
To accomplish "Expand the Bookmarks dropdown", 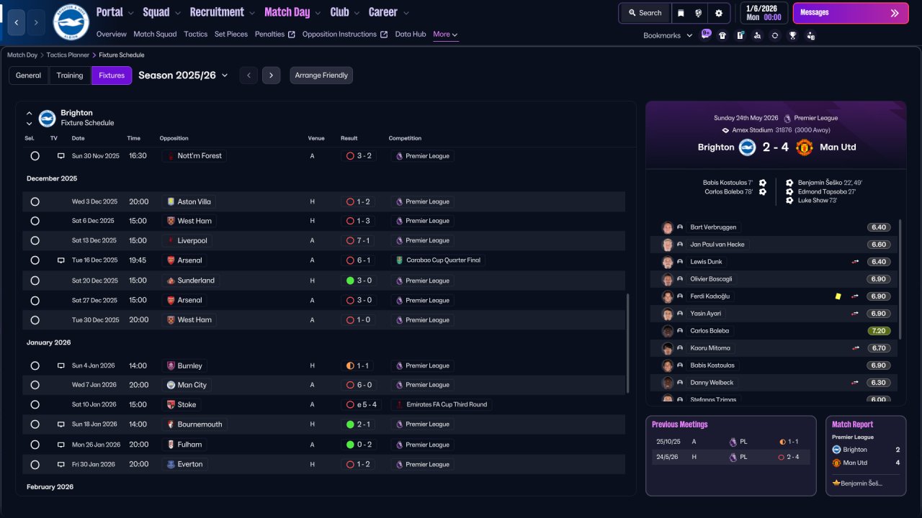I will [668, 35].
